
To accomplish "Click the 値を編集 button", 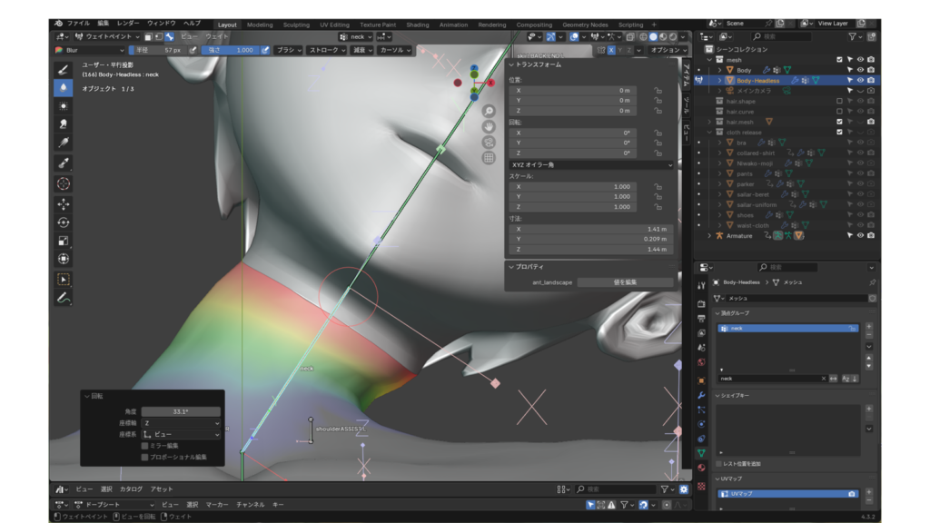I will 624,282.
